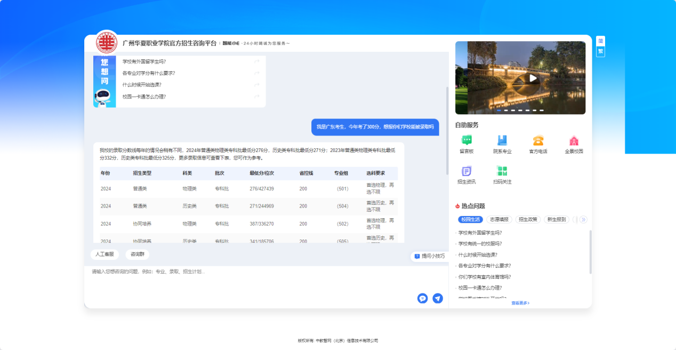Select the 志愿填报 hot topics tab
This screenshot has width=676, height=350.
(500, 219)
